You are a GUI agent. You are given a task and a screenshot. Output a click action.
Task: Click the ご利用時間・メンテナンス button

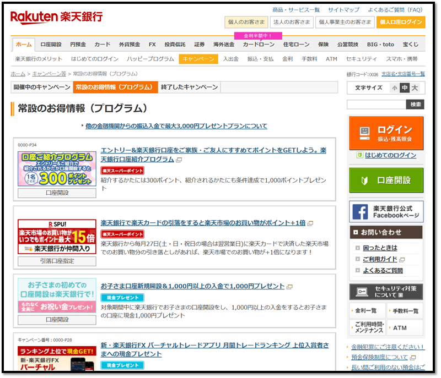tap(368, 328)
